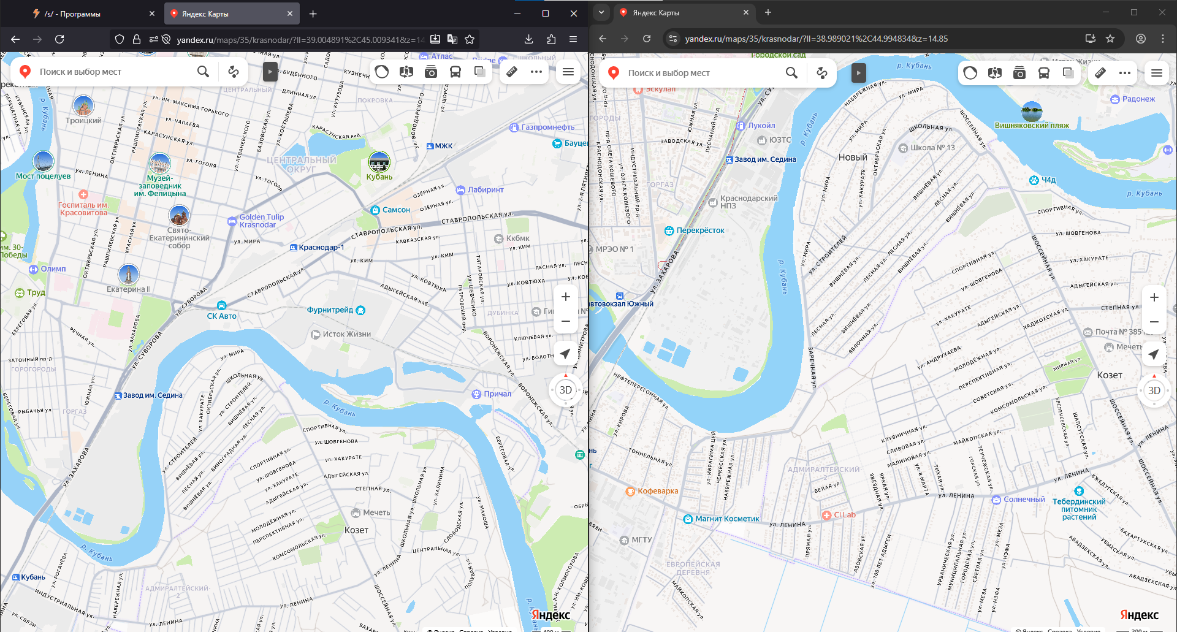Zoom out on the left Firefox map
The image size is (1177, 632).
pyautogui.click(x=565, y=321)
